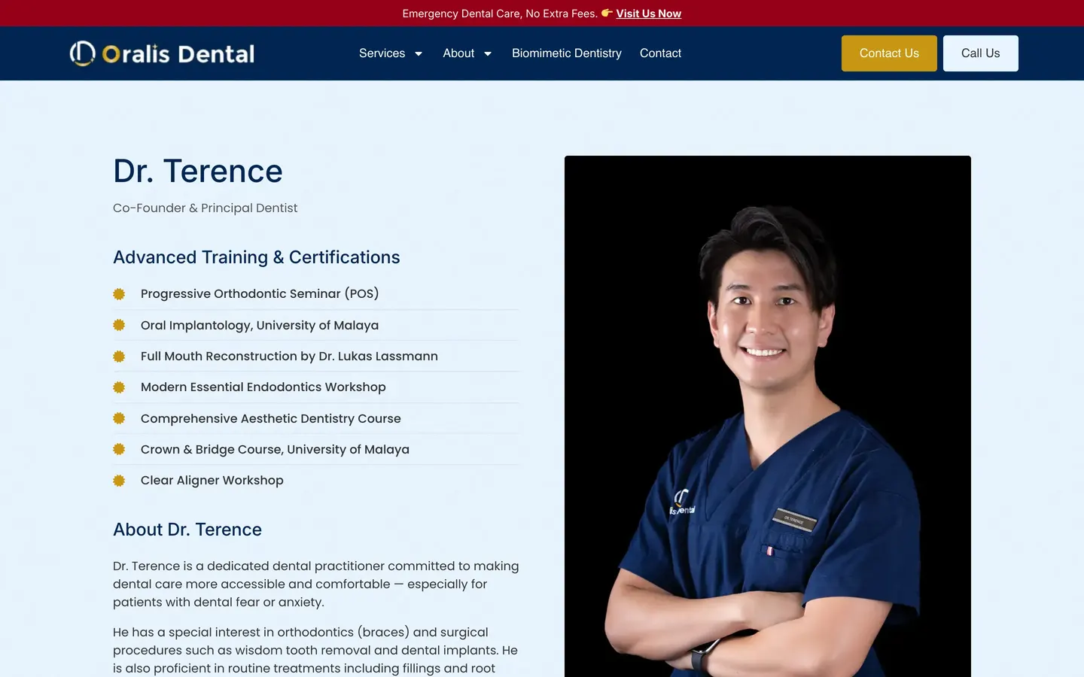Screen dimensions: 1084x677
Task: Select Modern Essential Endodontics Workshop text
Action: click(263, 387)
